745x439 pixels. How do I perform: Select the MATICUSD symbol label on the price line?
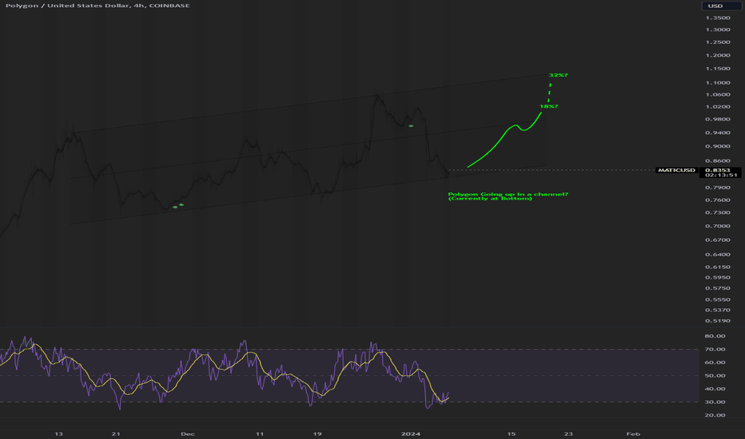point(676,170)
